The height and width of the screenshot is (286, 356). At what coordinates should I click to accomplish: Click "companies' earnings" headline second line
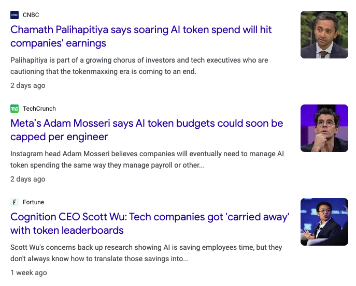(x=58, y=43)
